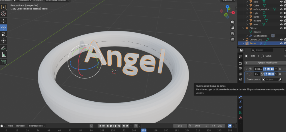Click the blue Z axis on navigation gizmo

tap(227, 7)
